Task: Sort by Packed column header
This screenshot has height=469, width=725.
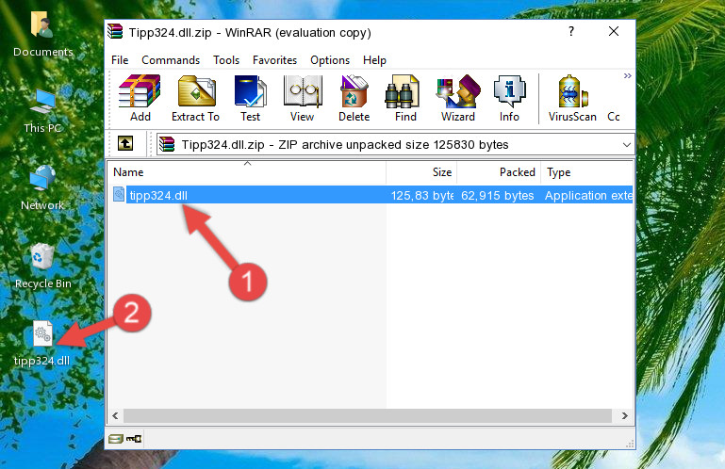Action: pyautogui.click(x=499, y=172)
